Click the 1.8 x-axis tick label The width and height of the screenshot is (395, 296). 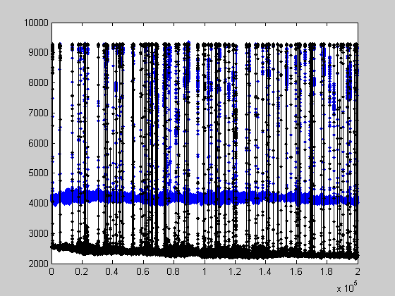pos(327,271)
